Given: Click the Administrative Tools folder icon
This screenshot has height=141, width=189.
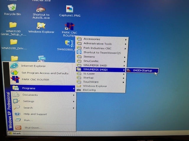Looking at the screenshot, I should pyautogui.click(x=79, y=43).
